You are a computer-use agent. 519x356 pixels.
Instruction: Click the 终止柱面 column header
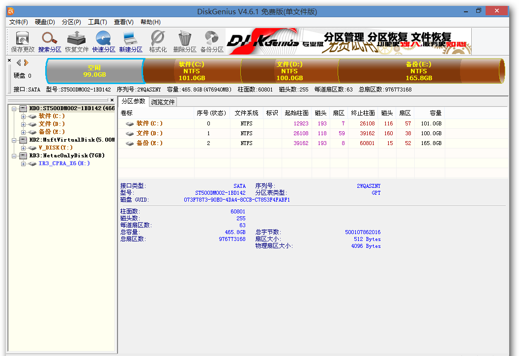point(363,113)
